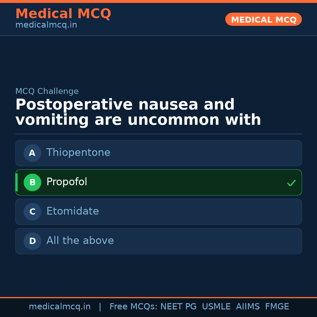Visit medicalmcq.in link under the title

46,25
